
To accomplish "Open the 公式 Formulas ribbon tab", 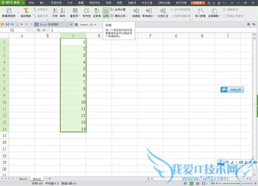I will coord(70,3).
